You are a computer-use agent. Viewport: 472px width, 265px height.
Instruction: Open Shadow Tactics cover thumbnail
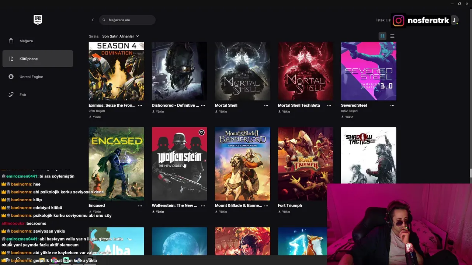(368, 155)
